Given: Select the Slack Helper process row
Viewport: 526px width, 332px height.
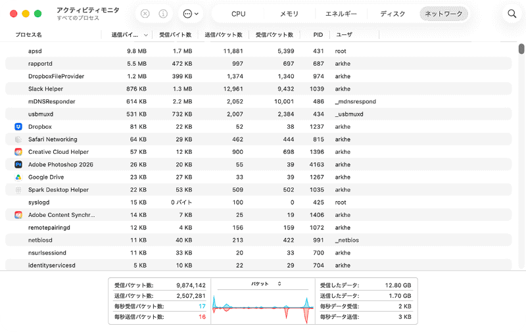Looking at the screenshot, I should click(258, 89).
